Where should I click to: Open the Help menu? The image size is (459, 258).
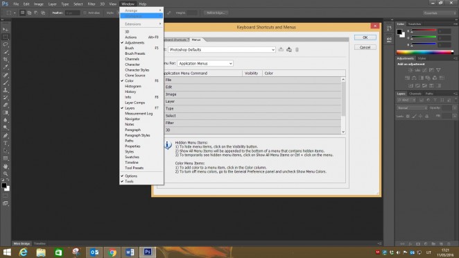[x=143, y=4]
